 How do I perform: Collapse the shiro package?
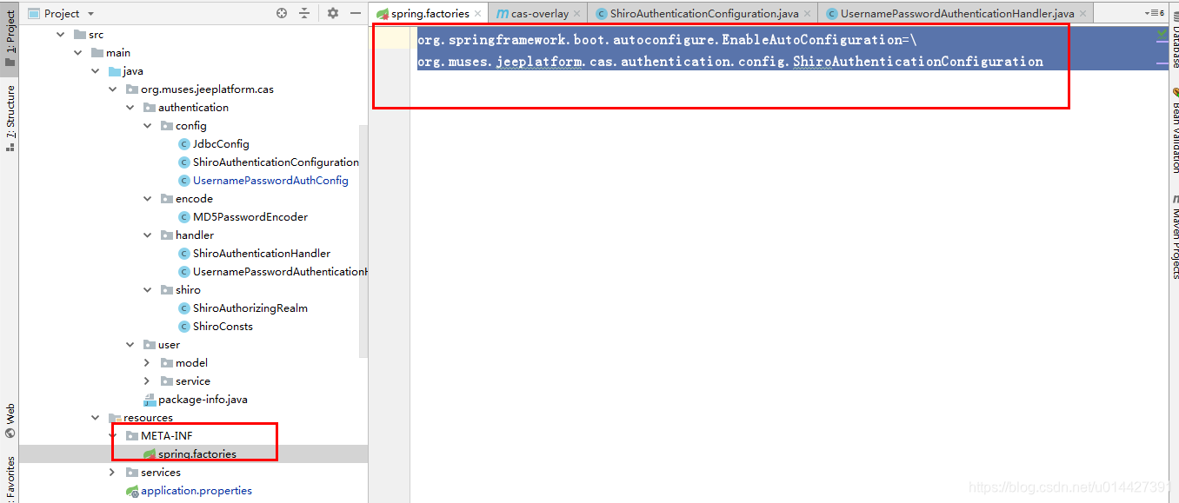pyautogui.click(x=148, y=290)
